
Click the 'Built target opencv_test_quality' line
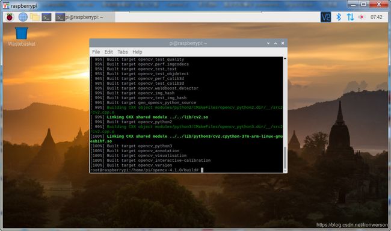click(x=137, y=60)
